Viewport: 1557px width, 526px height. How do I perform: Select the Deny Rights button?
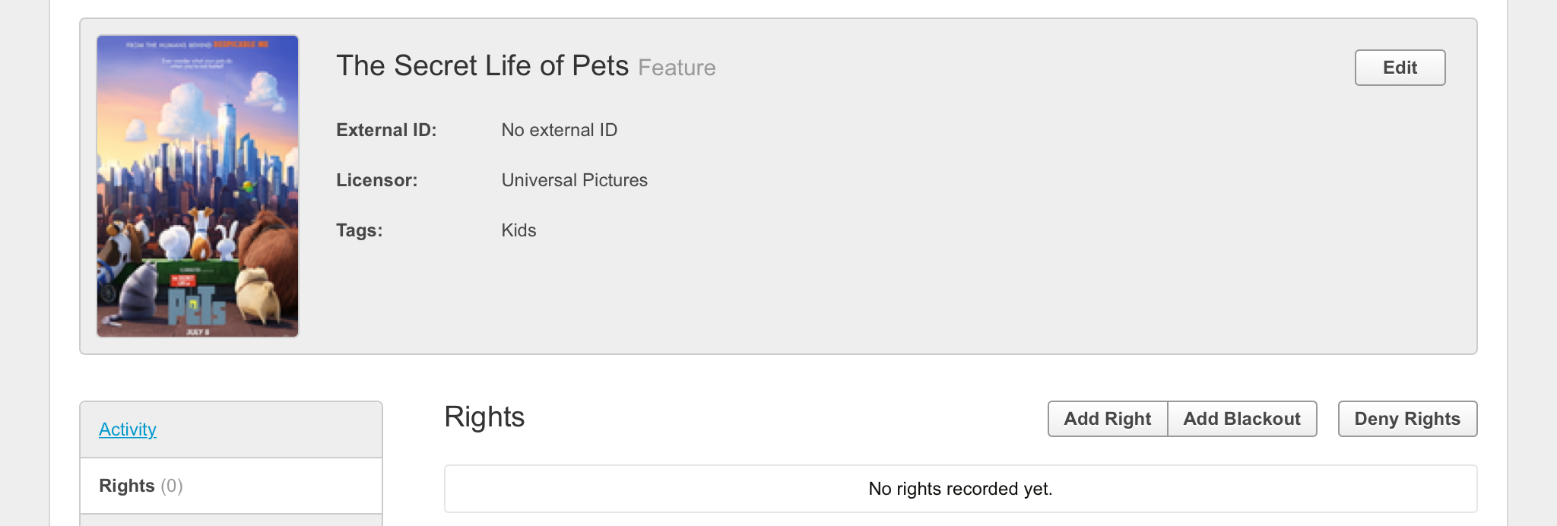pyautogui.click(x=1407, y=419)
